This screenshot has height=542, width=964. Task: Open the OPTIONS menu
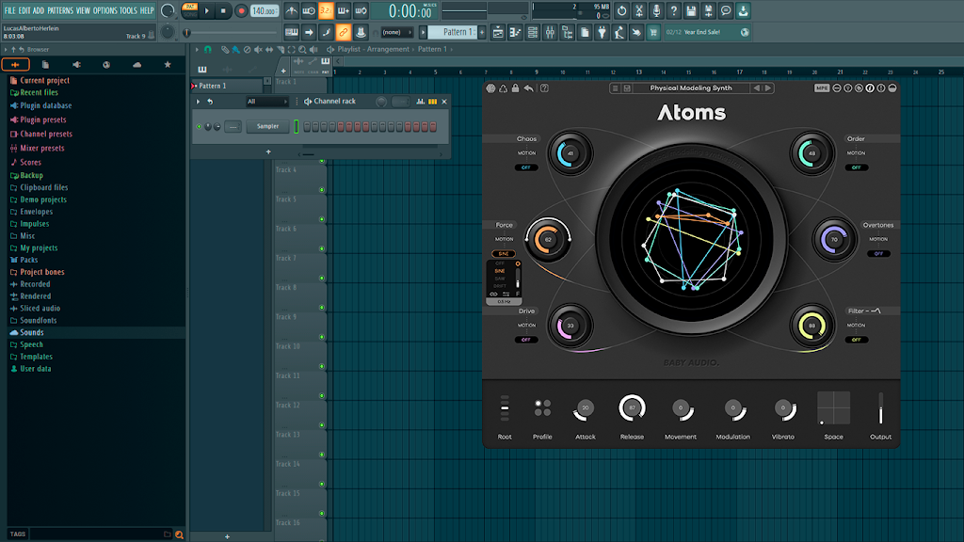105,10
